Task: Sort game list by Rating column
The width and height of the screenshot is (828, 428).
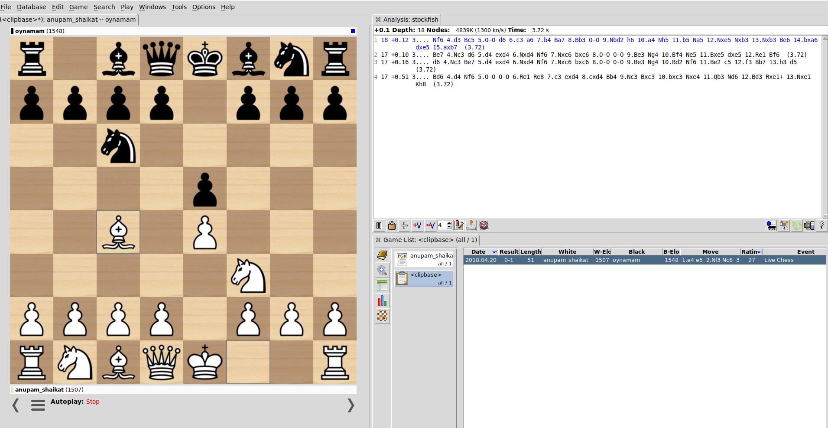Action: pyautogui.click(x=751, y=252)
